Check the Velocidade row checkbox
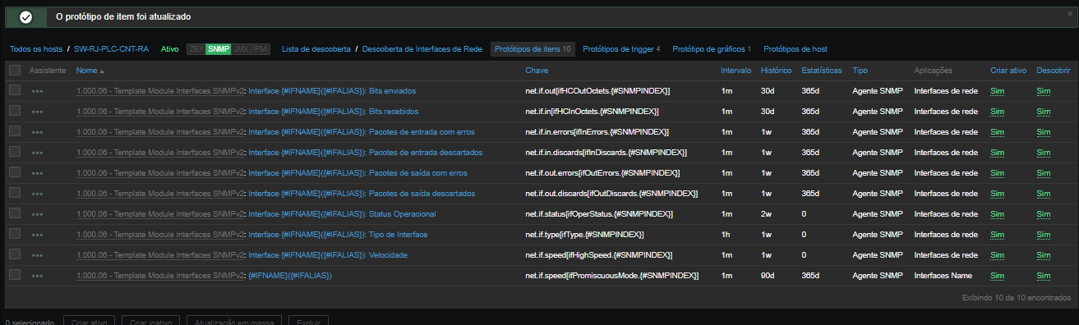This screenshot has height=325, width=1079. [x=15, y=254]
